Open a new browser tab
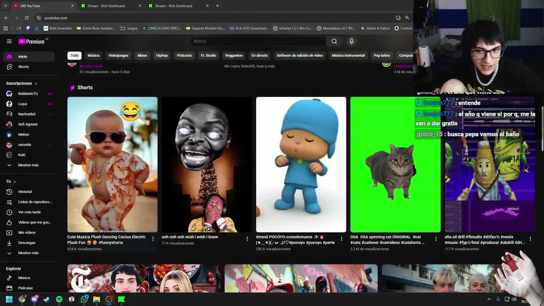 point(218,6)
